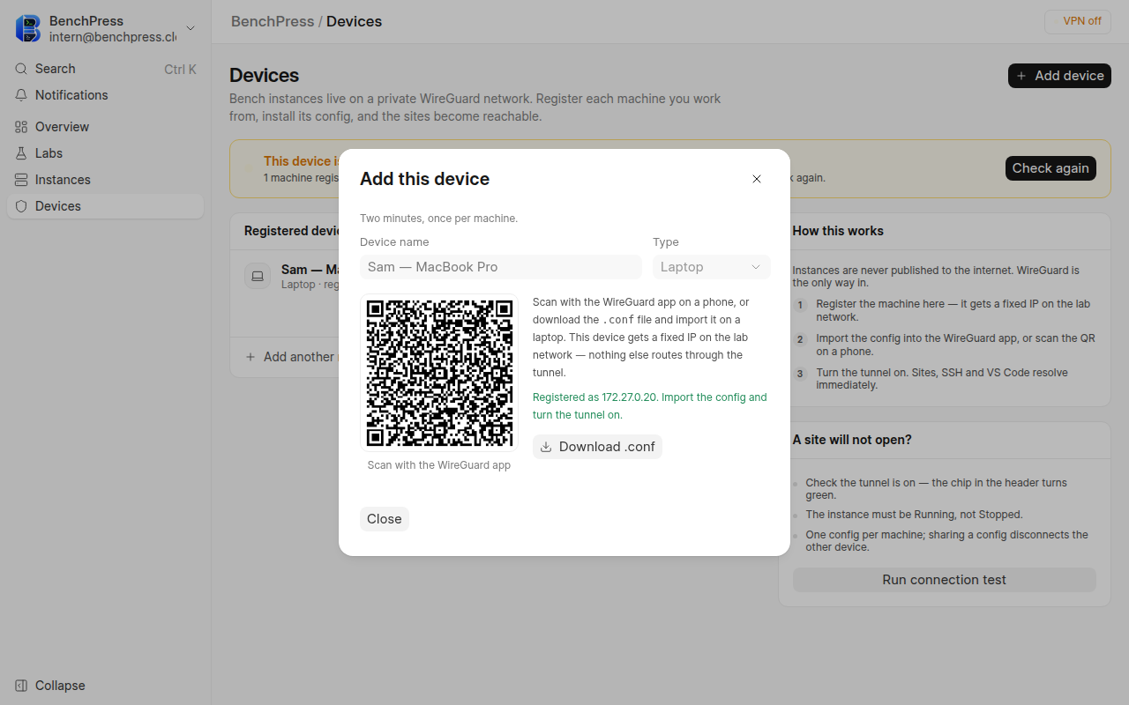Click the BenchPress breadcrumb link
1129x705 pixels.
click(x=273, y=21)
